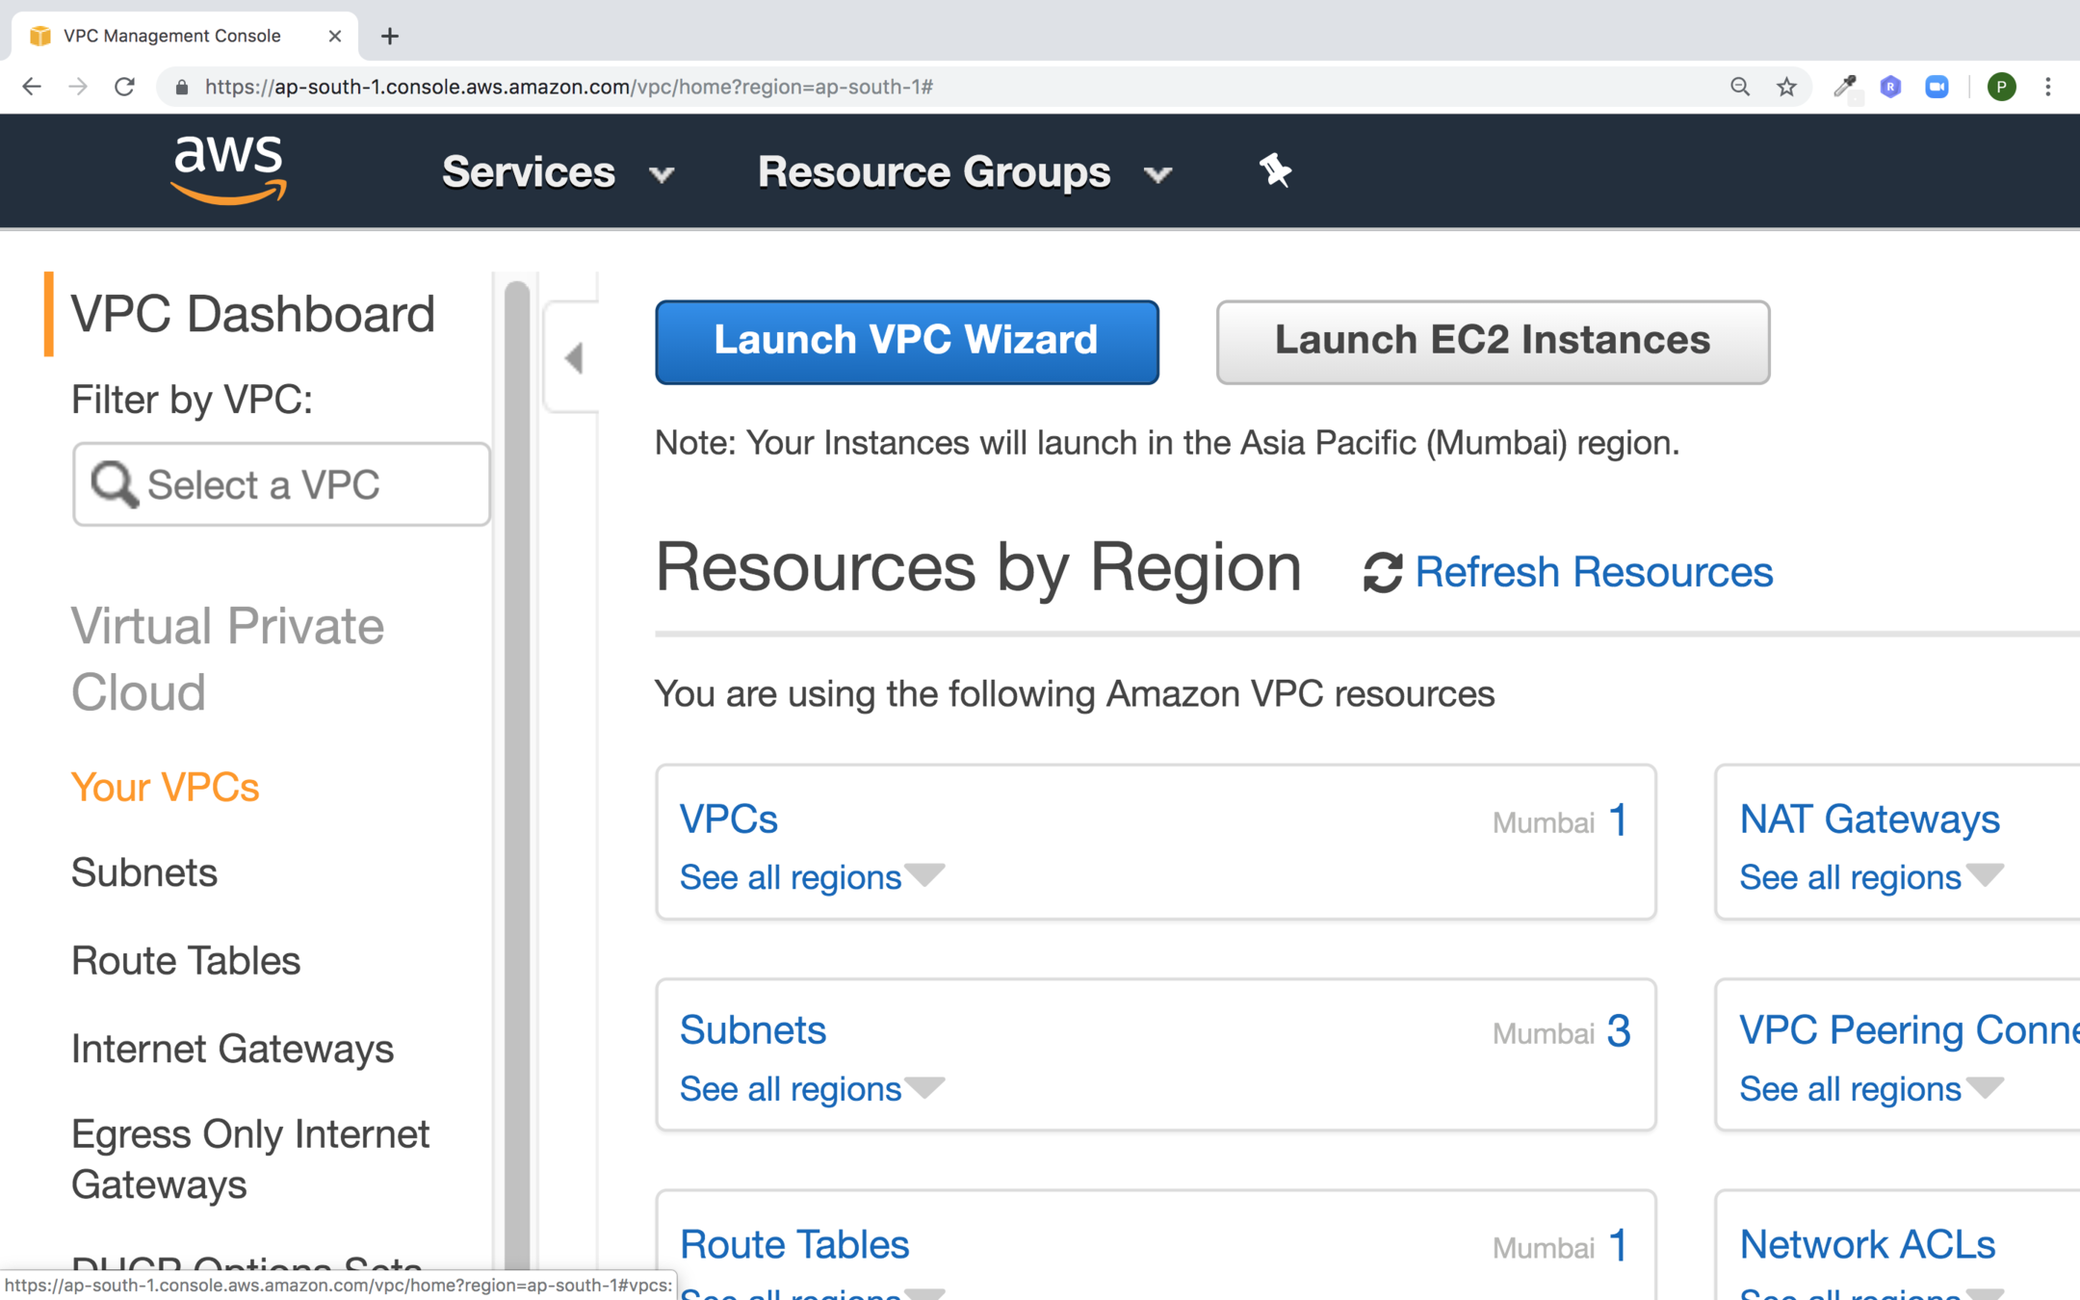Viewport: 2080px width, 1300px height.
Task: Expand See all regions under VPCs
Action: [x=811, y=876]
